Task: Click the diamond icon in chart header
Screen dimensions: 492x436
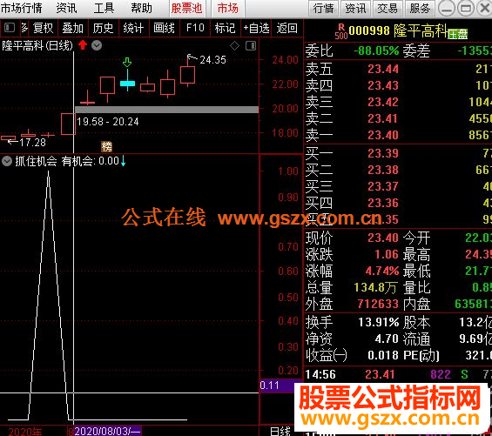Action: [235, 46]
